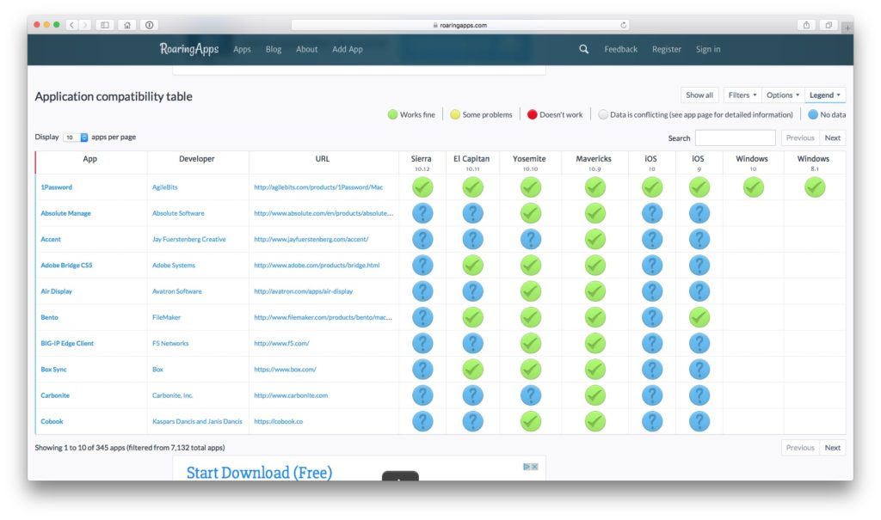Open the AgileBits developer link
The height and width of the screenshot is (520, 881).
(x=164, y=187)
